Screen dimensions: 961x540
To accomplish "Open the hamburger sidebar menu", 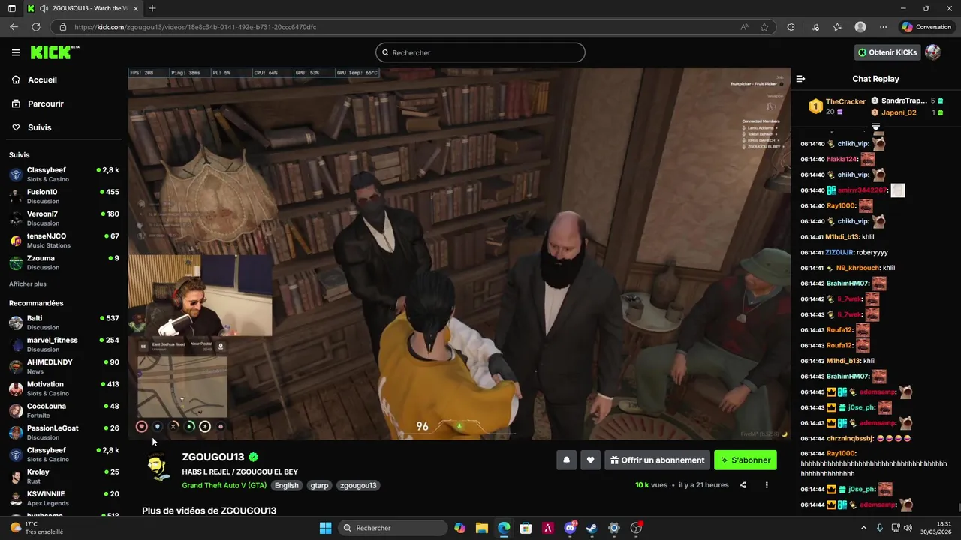I will 16,52.
